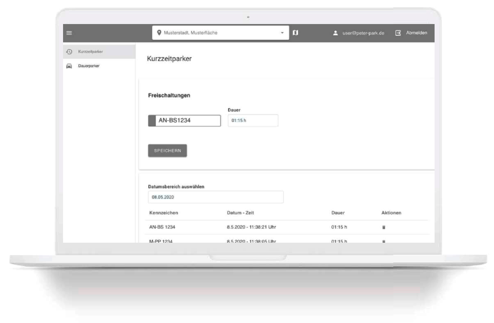Open the hamburger navigation menu
The width and height of the screenshot is (494, 323).
69,33
